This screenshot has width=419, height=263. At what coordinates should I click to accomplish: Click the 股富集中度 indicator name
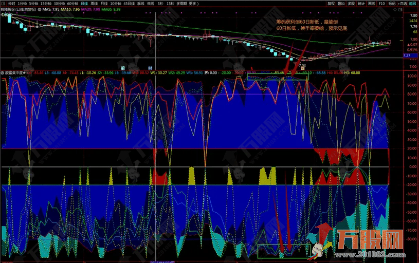click(15, 72)
